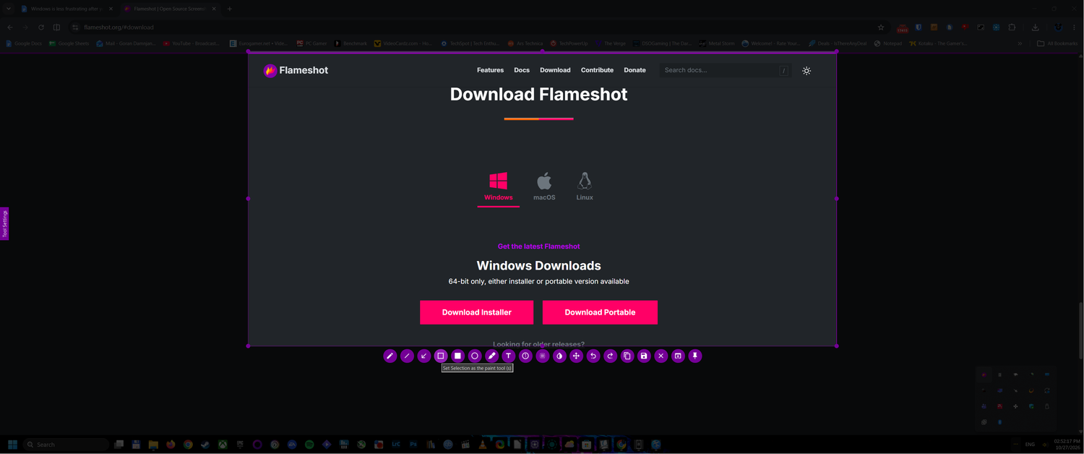The image size is (1084, 454).
Task: Toggle the site's light/dark theme sun icon
Action: 806,71
